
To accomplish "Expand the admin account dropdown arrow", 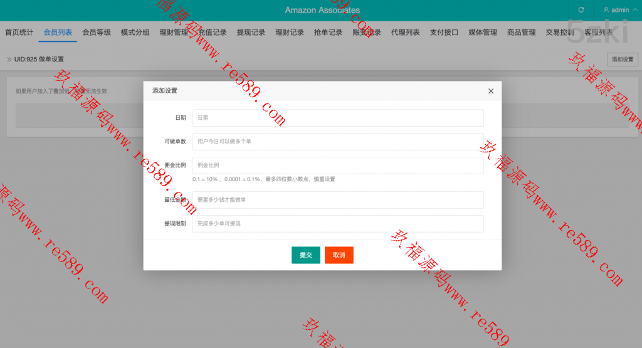I will pyautogui.click(x=634, y=11).
